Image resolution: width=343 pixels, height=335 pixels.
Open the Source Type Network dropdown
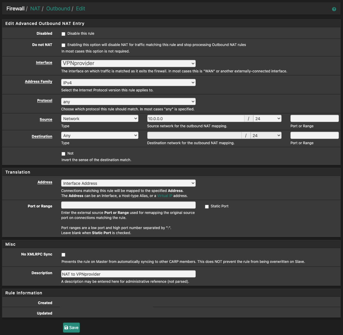(x=100, y=119)
